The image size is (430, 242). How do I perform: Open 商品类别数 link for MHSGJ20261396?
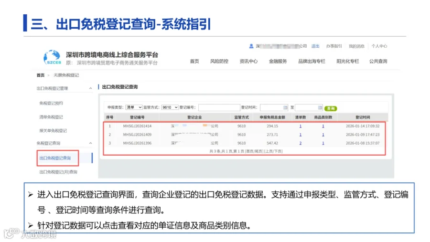[323, 143]
